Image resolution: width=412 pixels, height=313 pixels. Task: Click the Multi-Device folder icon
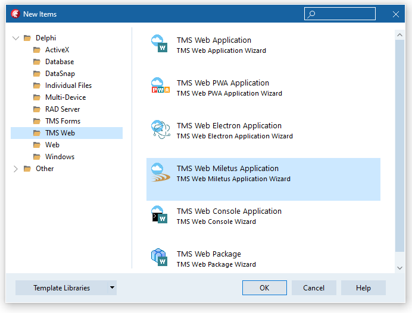(37, 97)
